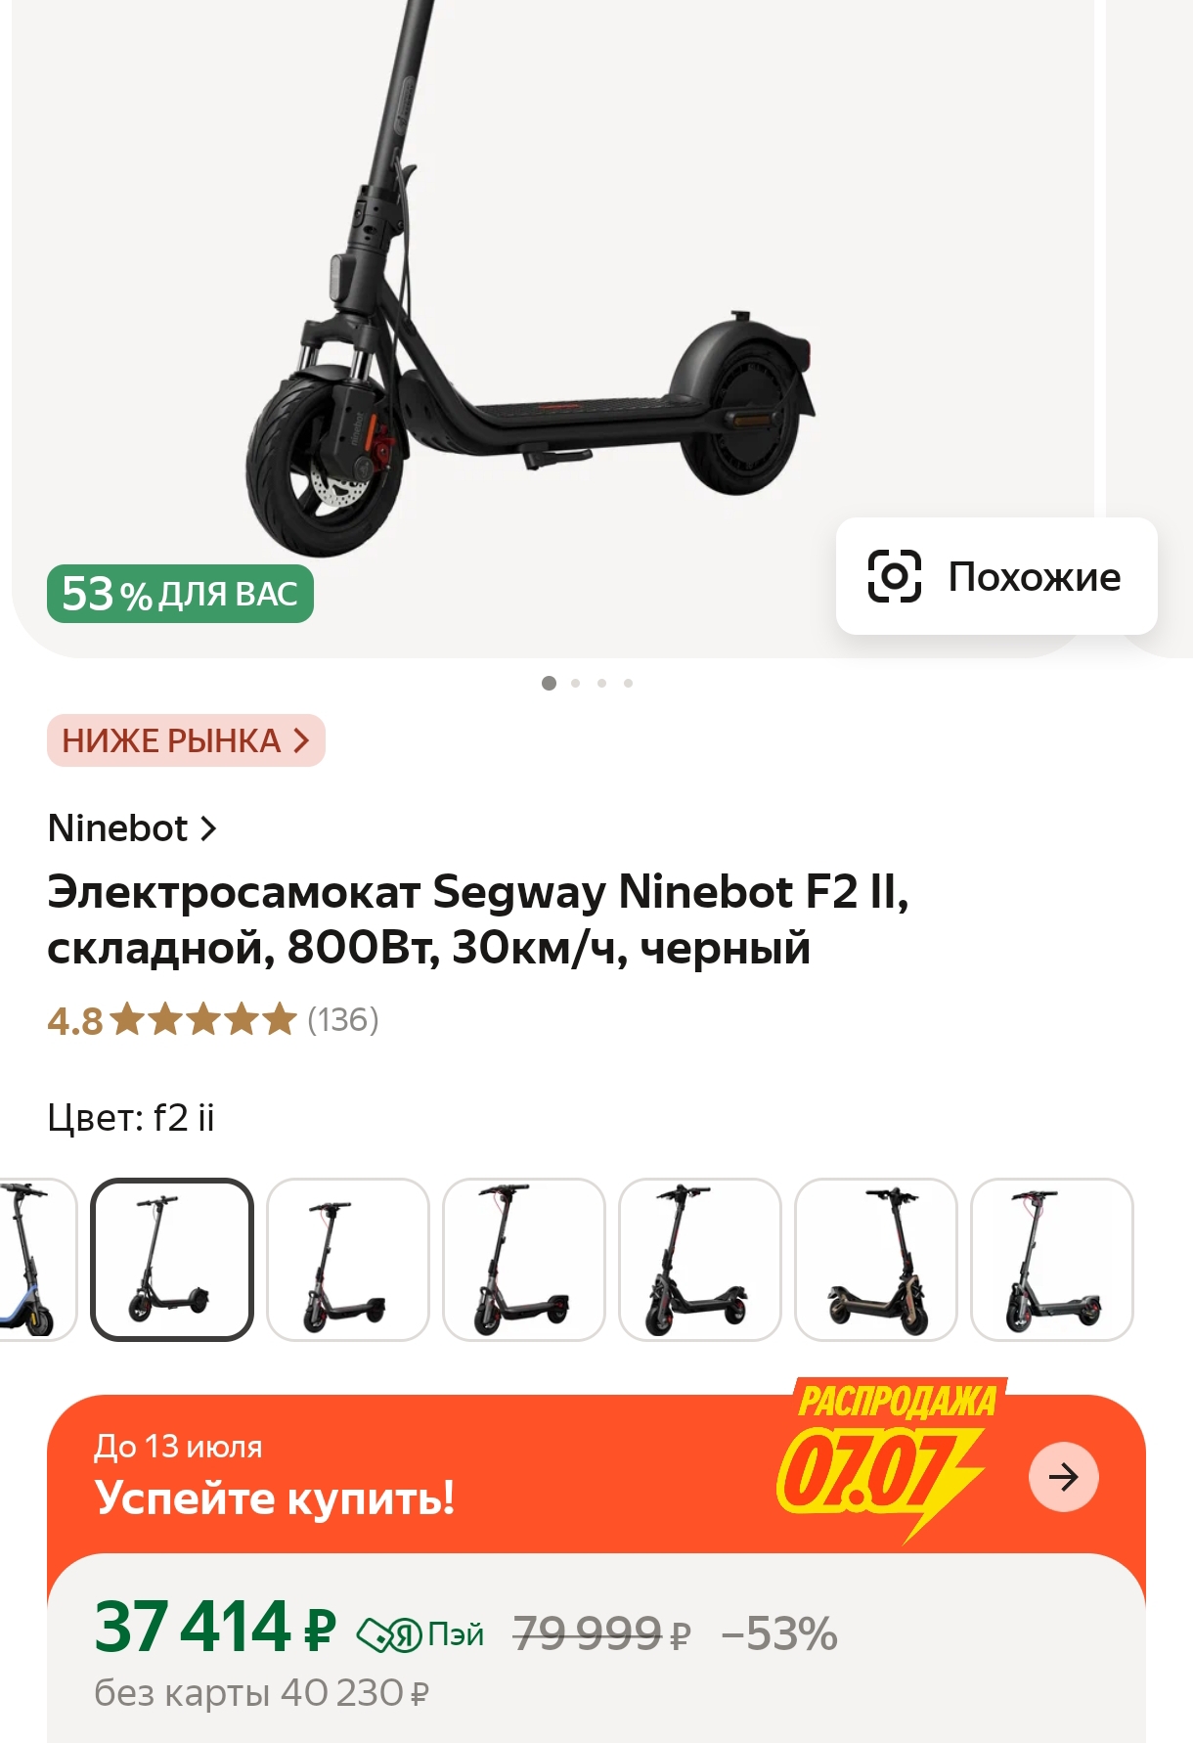Expand the НИЖЕ РЫНКА price badge
This screenshot has height=1743, width=1193.
pos(186,740)
